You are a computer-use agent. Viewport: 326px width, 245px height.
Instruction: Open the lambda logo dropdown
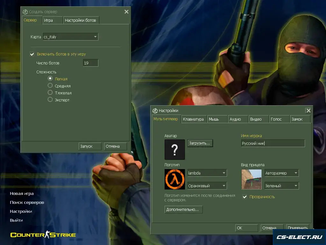coord(207,173)
